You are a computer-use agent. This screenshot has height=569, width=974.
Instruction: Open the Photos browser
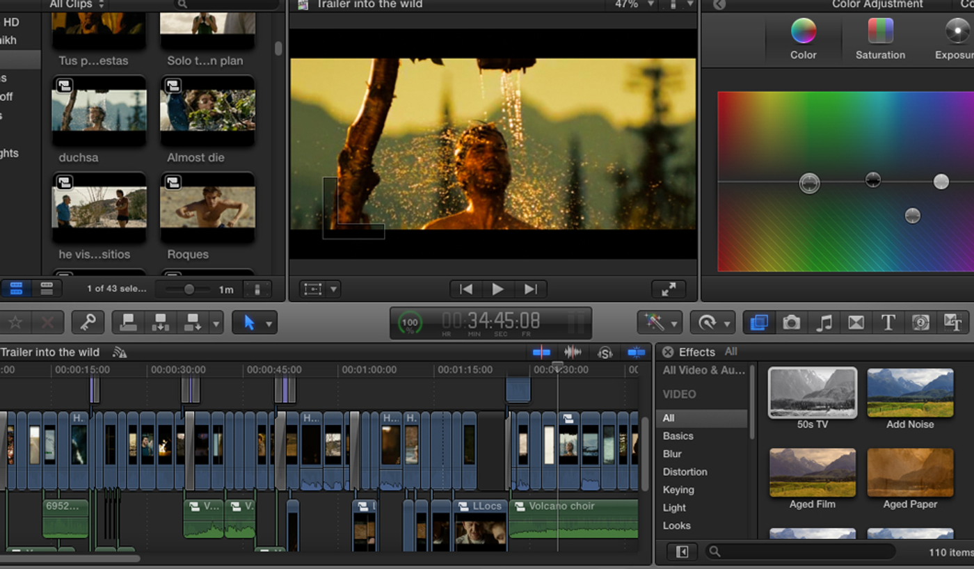[x=792, y=322]
